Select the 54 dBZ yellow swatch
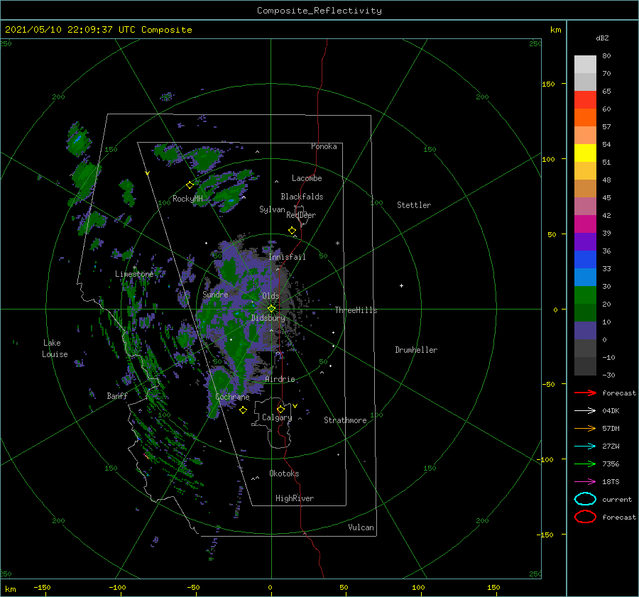This screenshot has width=639, height=597. tap(585, 153)
